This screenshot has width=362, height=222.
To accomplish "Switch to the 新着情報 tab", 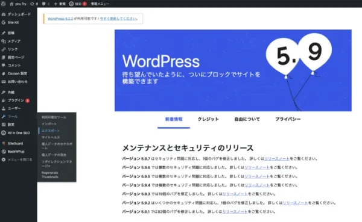I will click(x=174, y=119).
